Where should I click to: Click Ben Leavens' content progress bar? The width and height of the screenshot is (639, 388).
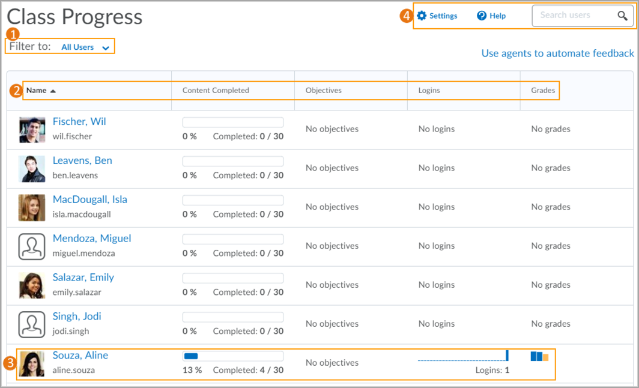pyautogui.click(x=233, y=162)
